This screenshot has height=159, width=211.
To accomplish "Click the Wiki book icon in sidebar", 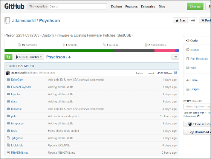I will click(x=188, y=68).
